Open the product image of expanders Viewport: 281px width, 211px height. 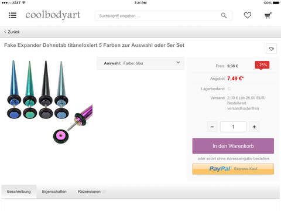click(x=49, y=101)
